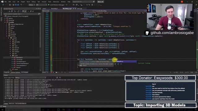The width and height of the screenshot is (198, 111).
Task: Click the Minecraft solution name button in title bar
Action: [101, 2]
